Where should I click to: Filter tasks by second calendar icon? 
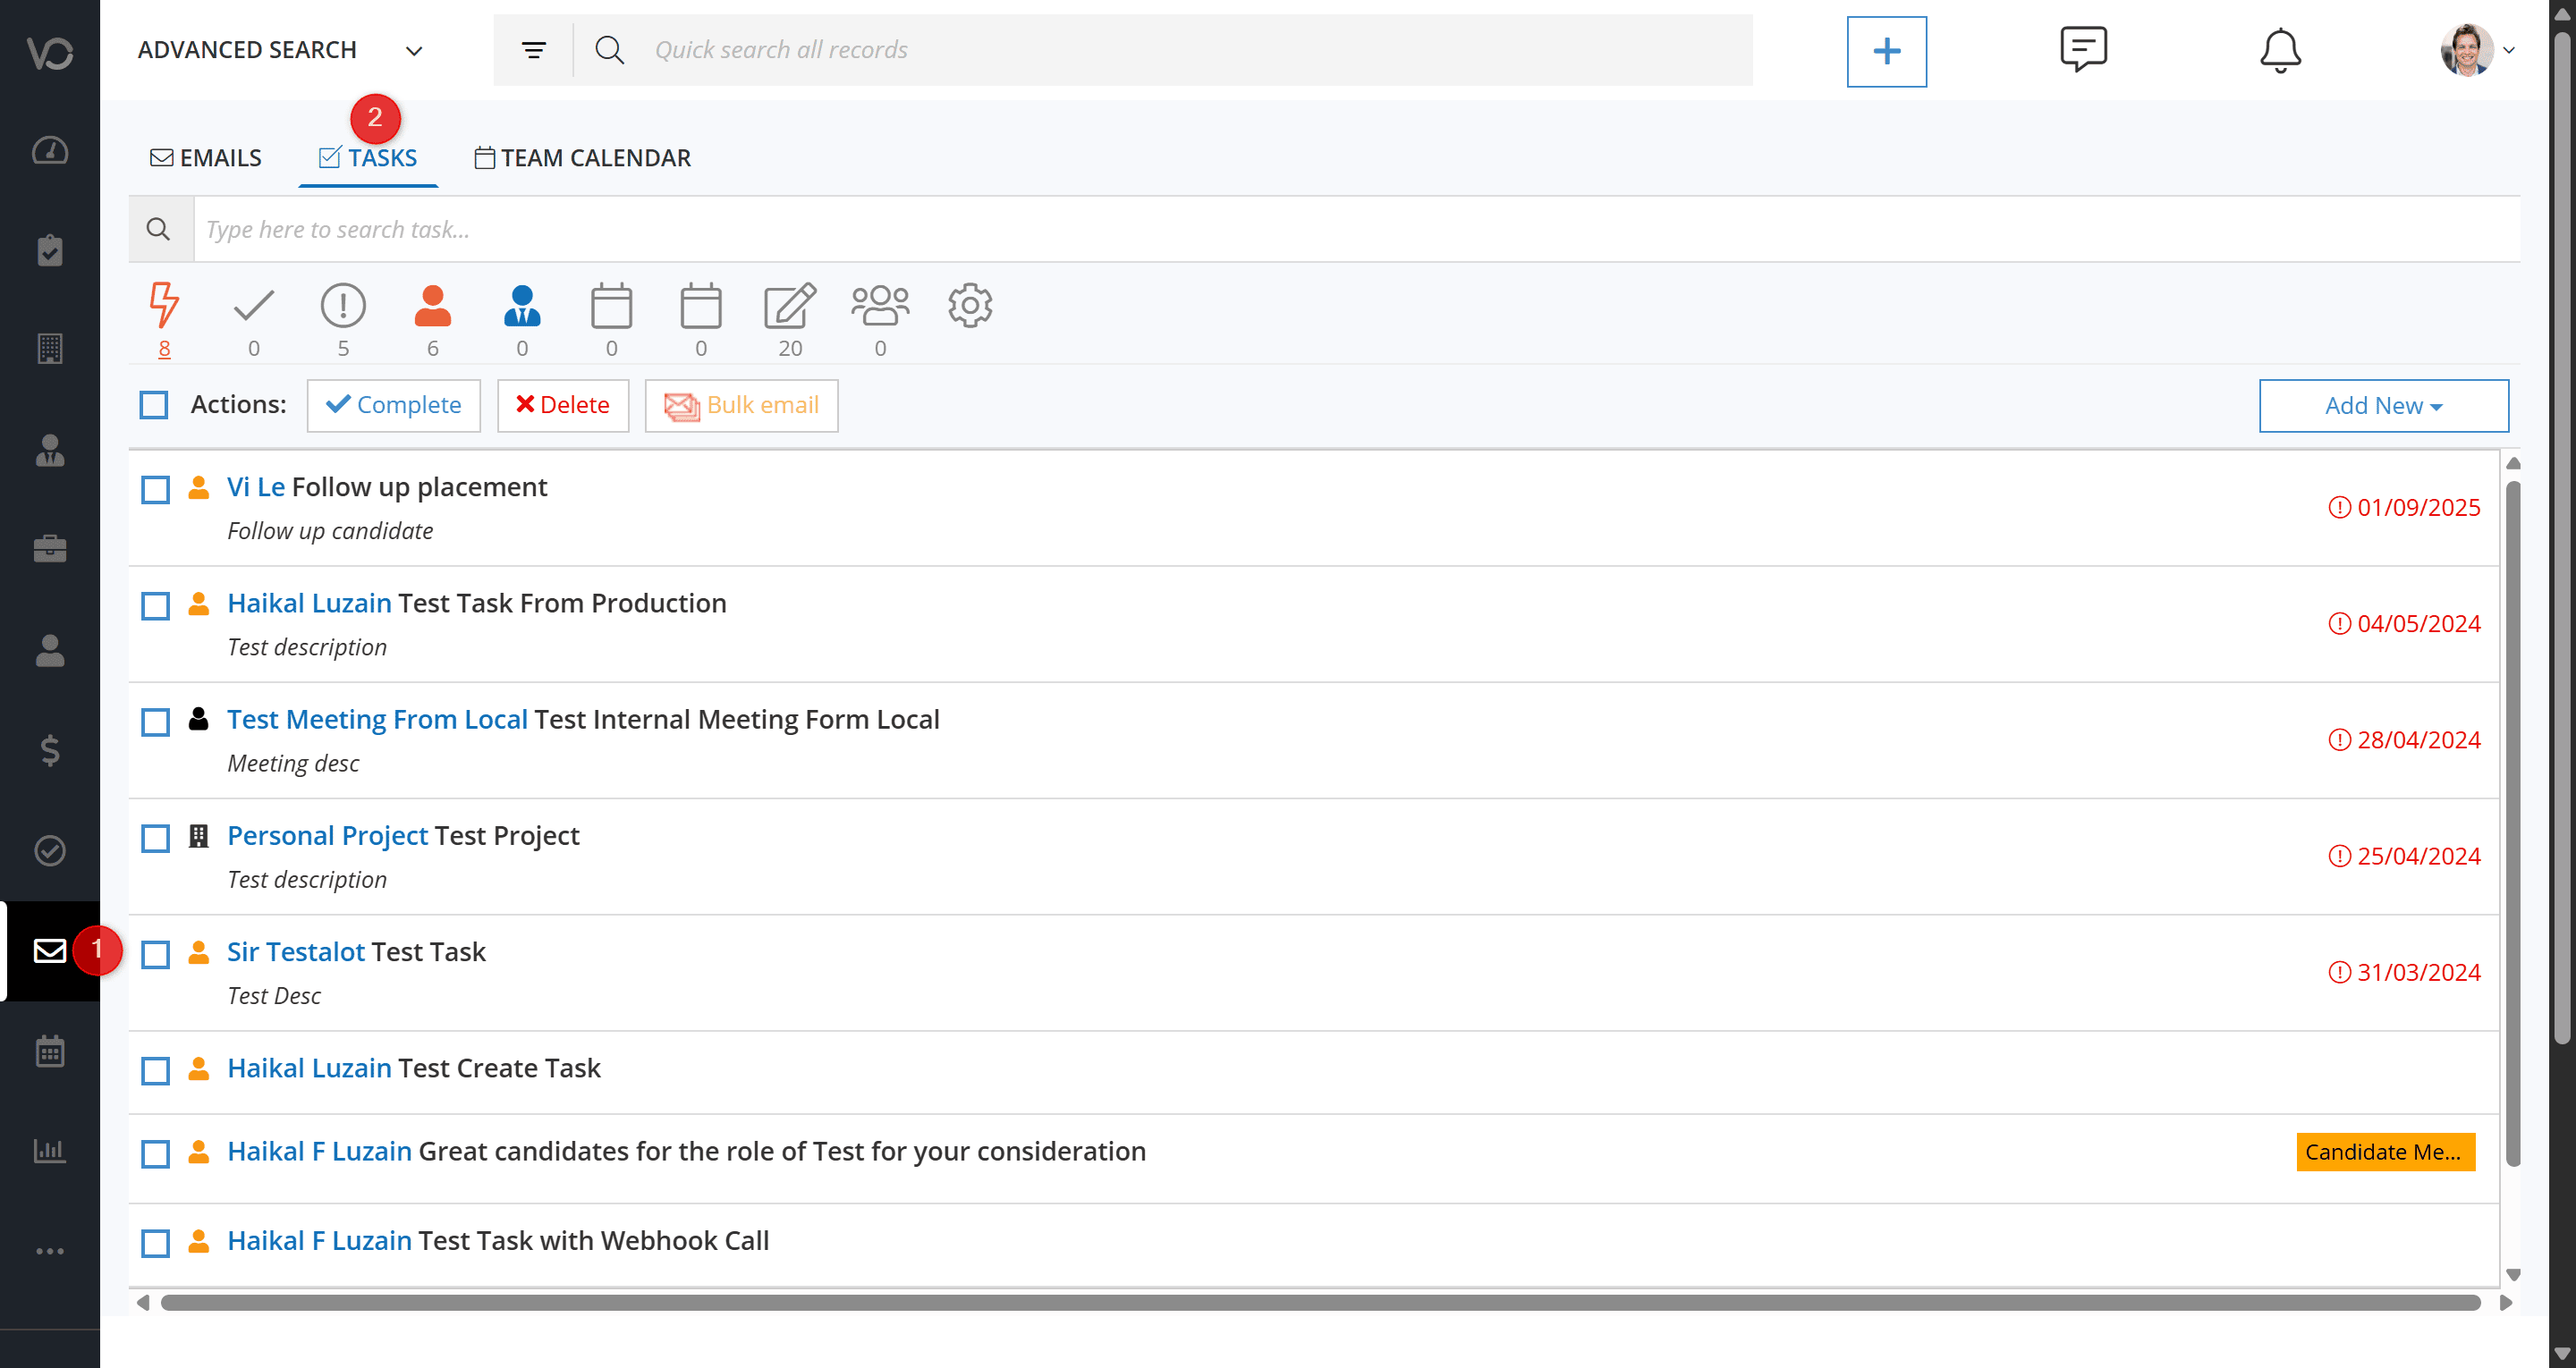point(701,305)
